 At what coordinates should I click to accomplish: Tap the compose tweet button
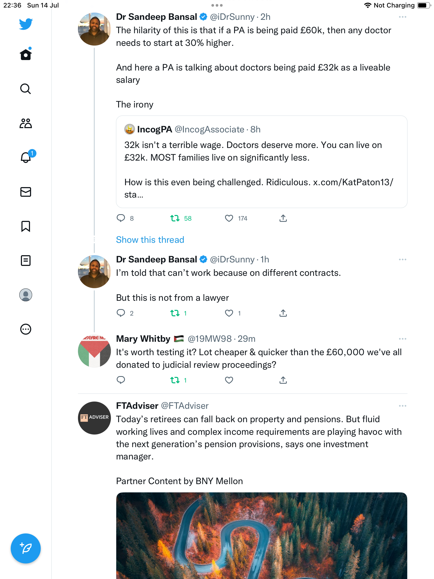point(26,548)
